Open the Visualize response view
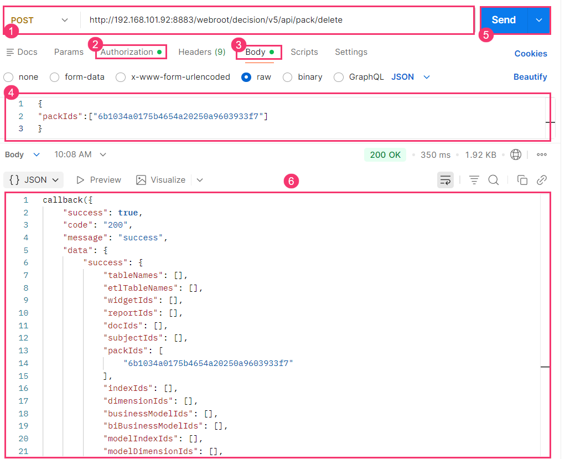 (x=160, y=180)
